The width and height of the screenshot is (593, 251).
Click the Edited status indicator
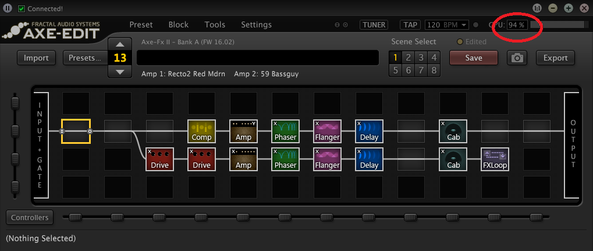(471, 42)
